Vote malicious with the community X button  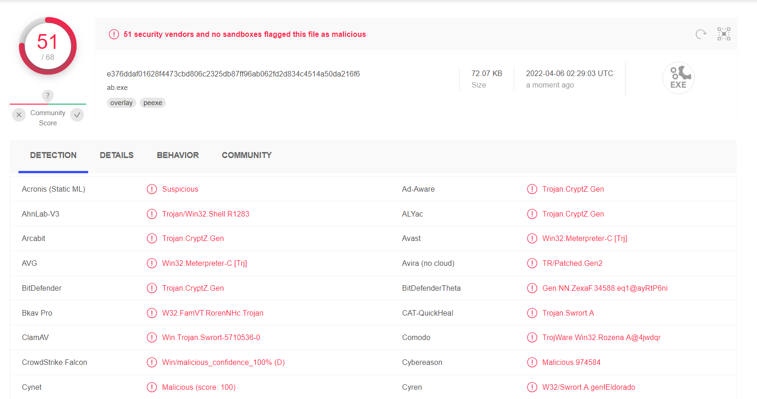(x=19, y=115)
